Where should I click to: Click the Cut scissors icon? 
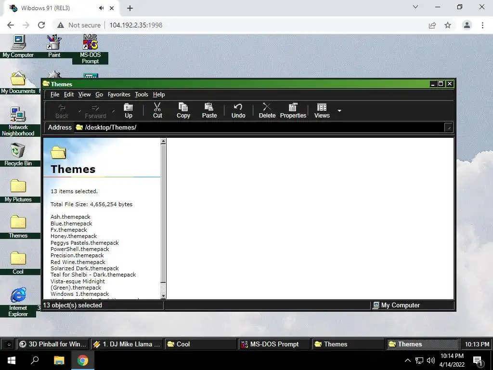157,110
